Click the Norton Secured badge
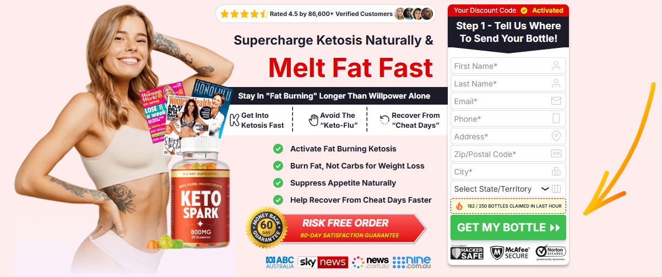The width and height of the screenshot is (662, 277). [x=550, y=252]
